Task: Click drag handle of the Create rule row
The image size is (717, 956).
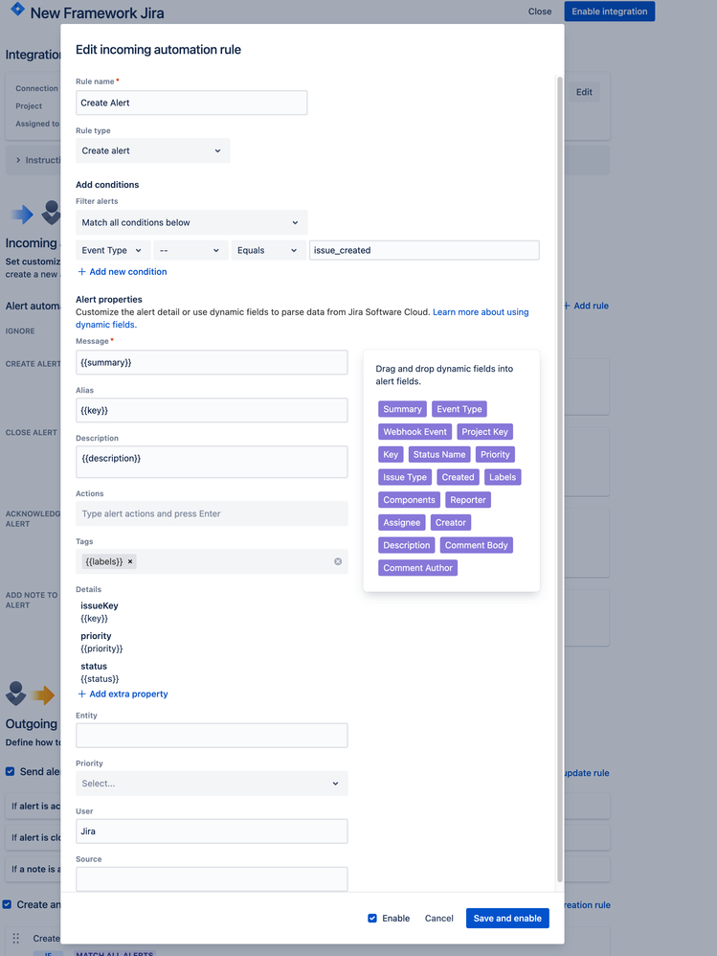Action: coord(16,939)
